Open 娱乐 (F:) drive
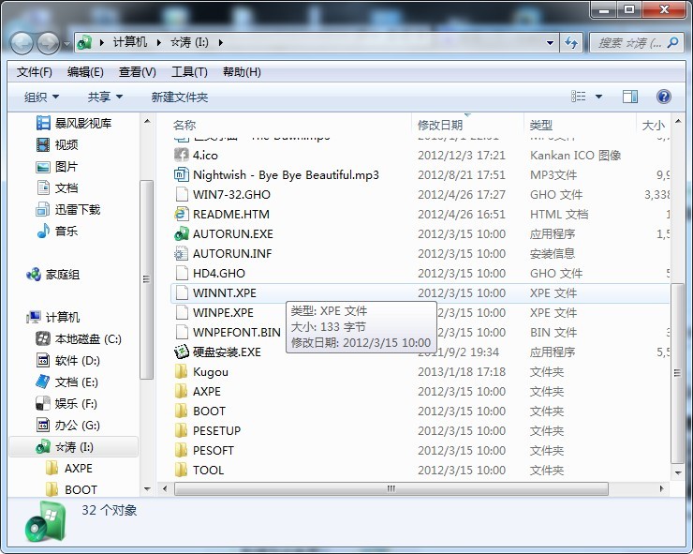 pos(66,404)
